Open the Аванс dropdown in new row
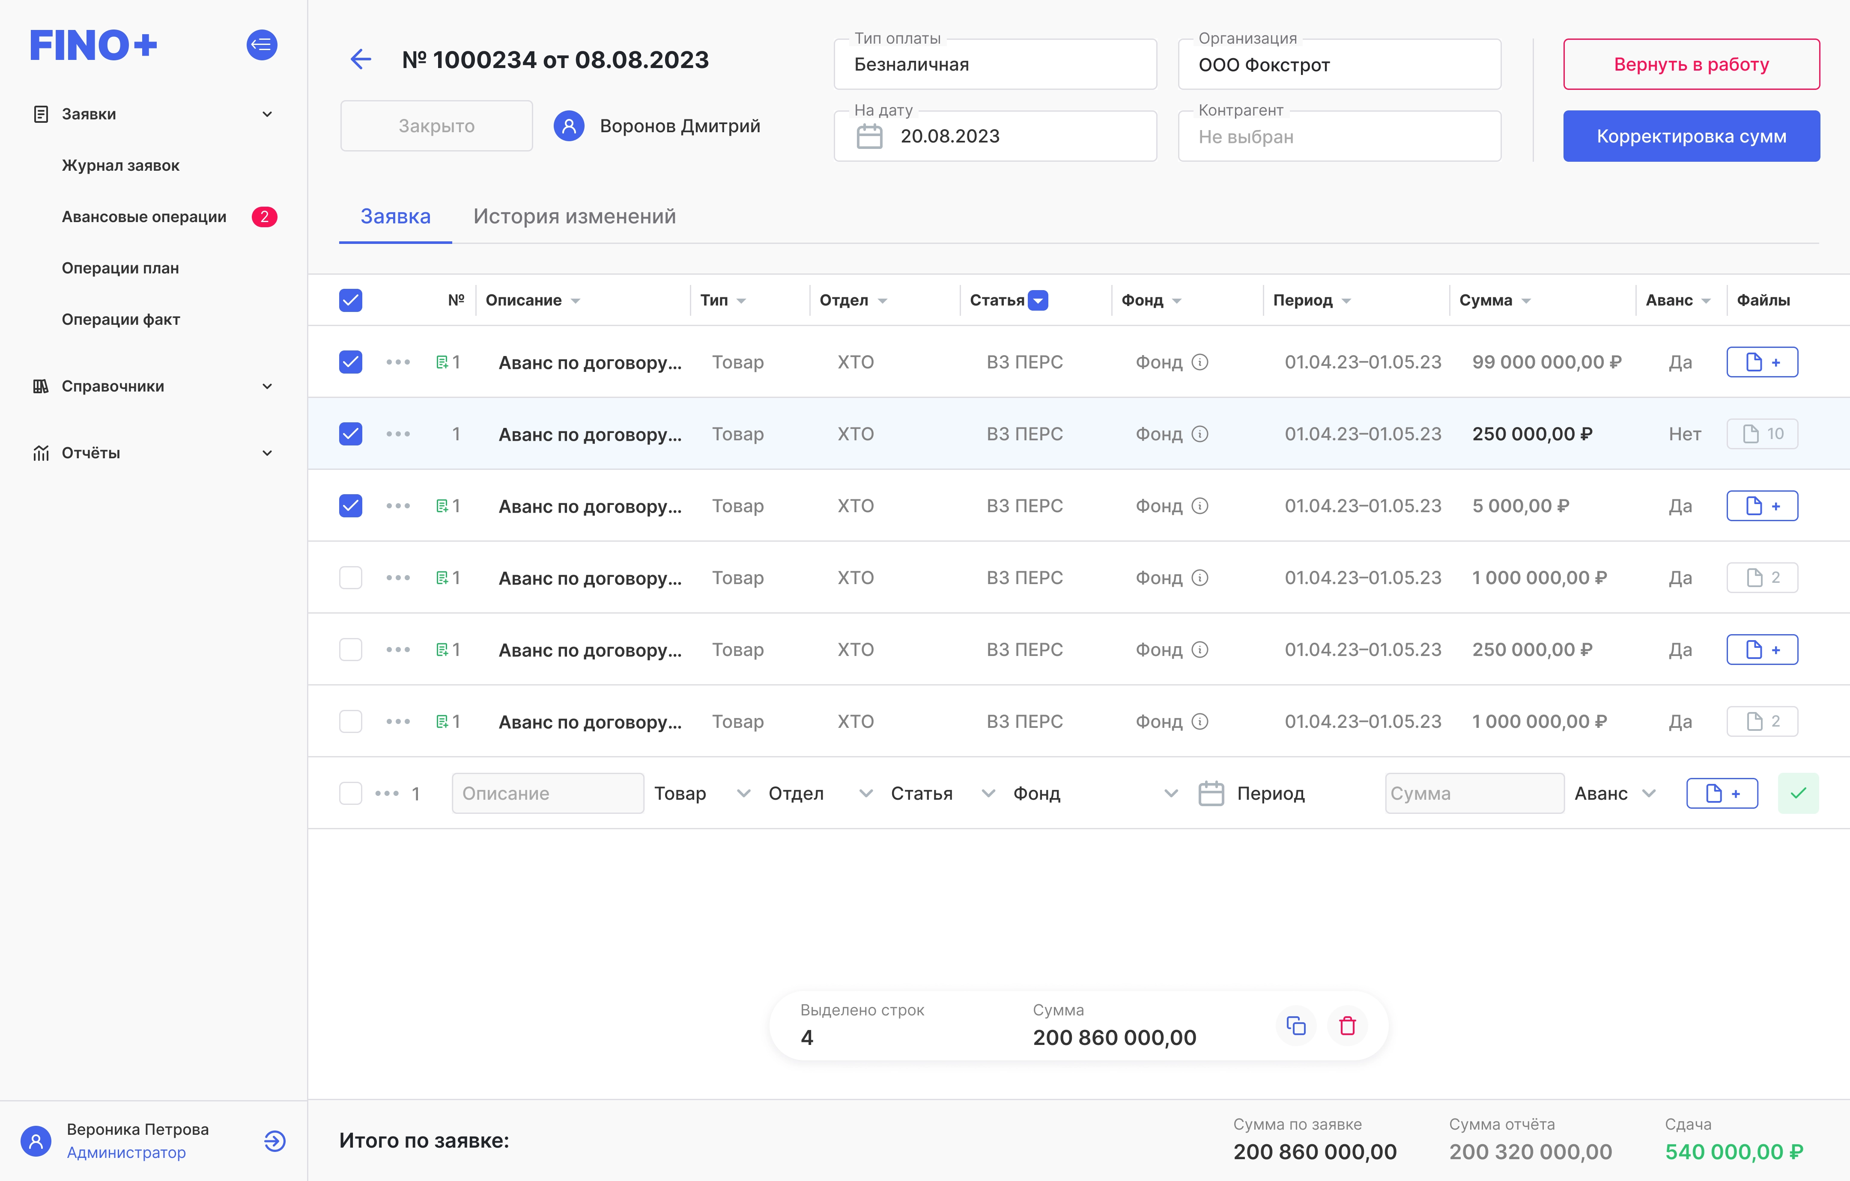The height and width of the screenshot is (1181, 1850). (x=1615, y=793)
